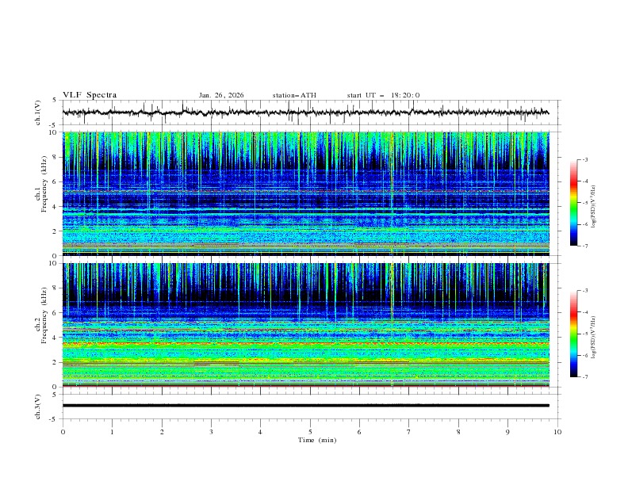Viewport: 628px width, 485px height.
Task: Click the lower 'log(PSD)(V²/Hz)' colorbar label
Action: coord(594,337)
